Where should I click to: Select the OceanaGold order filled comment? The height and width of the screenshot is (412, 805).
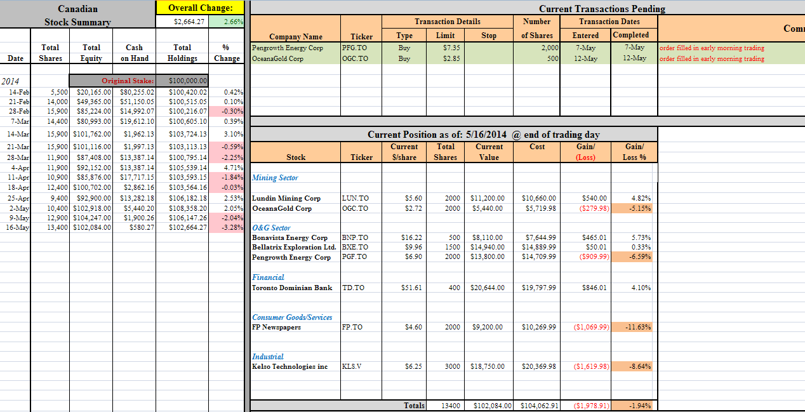click(712, 58)
